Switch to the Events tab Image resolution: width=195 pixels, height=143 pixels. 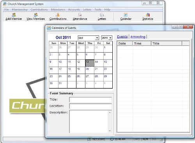tap(122, 37)
